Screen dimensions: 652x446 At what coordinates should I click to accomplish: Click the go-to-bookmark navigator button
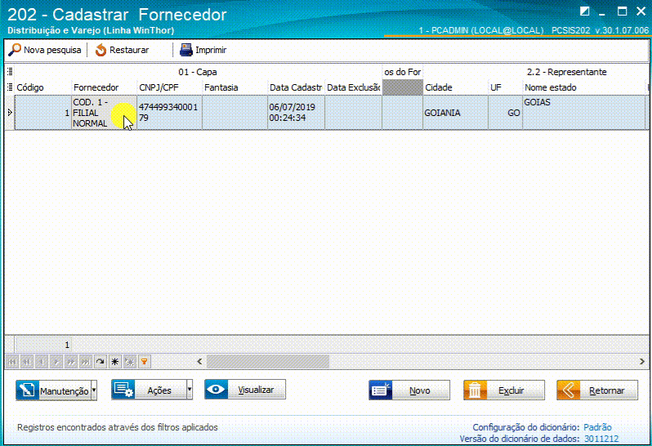click(x=129, y=362)
